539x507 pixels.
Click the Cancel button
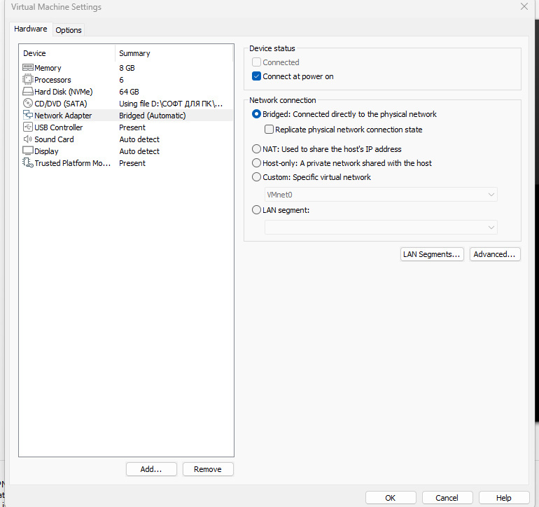[447, 498]
